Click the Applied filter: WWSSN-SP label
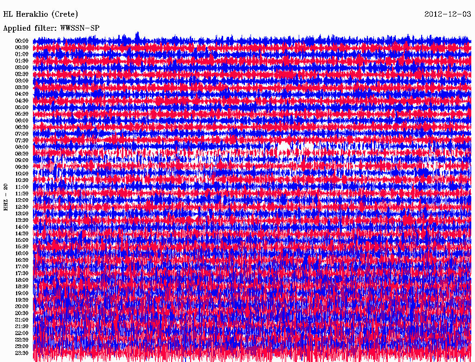The height and width of the screenshot is (362, 475). click(51, 28)
